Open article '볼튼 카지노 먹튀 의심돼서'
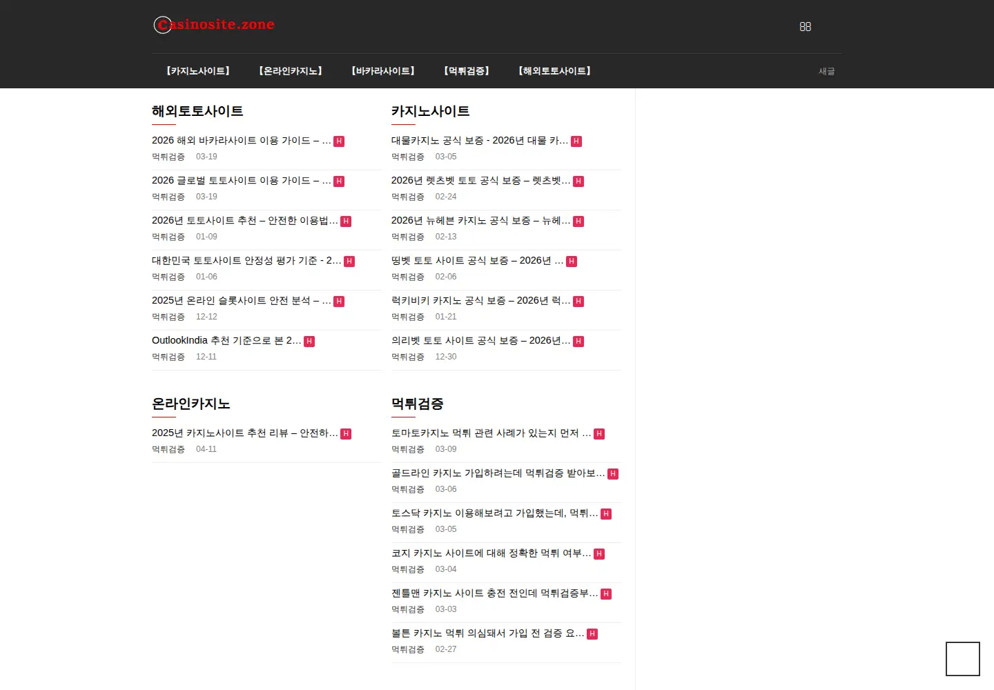994x690 pixels. (488, 633)
